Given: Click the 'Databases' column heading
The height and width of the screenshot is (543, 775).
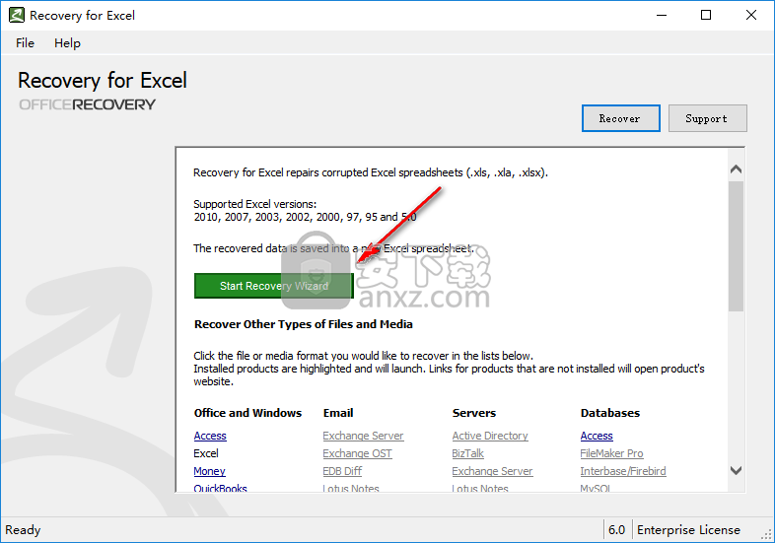Looking at the screenshot, I should (x=610, y=413).
